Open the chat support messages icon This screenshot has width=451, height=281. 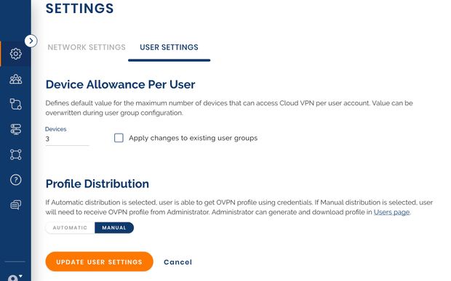point(15,205)
